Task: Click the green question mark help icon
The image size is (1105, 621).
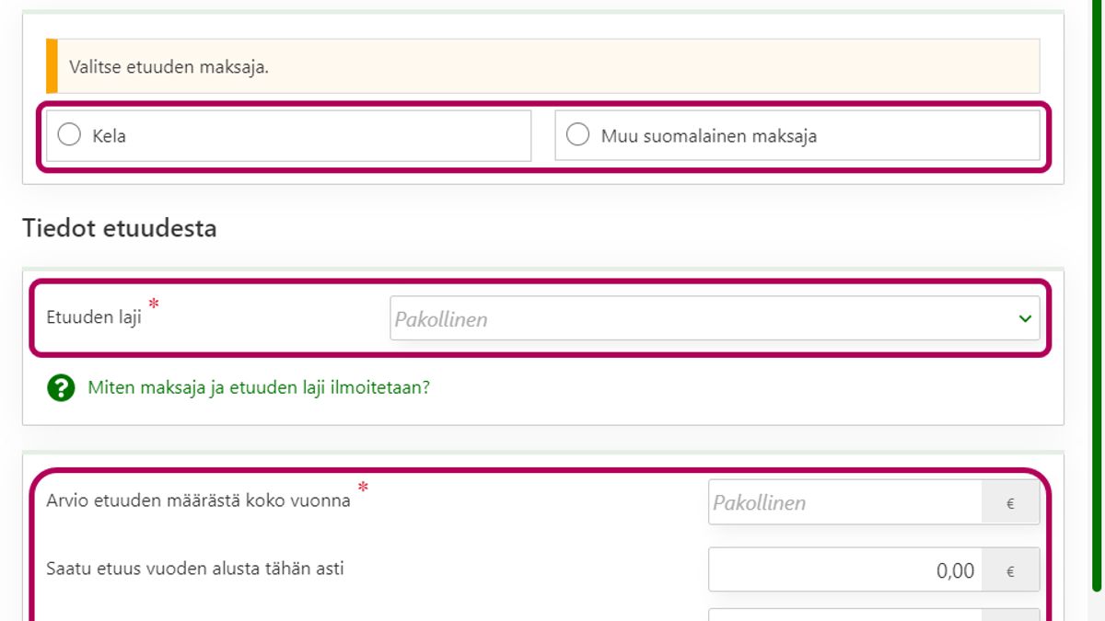Action: coord(61,388)
